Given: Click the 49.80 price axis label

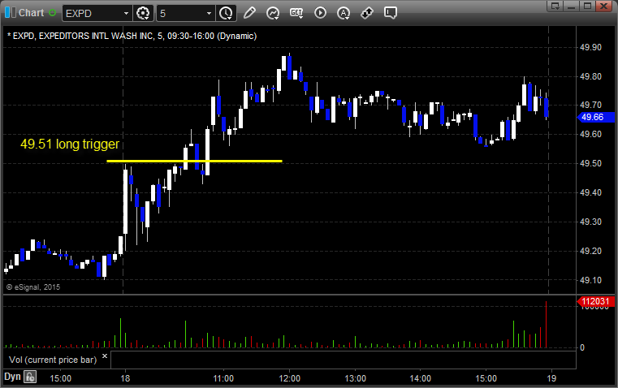Looking at the screenshot, I should [x=591, y=76].
